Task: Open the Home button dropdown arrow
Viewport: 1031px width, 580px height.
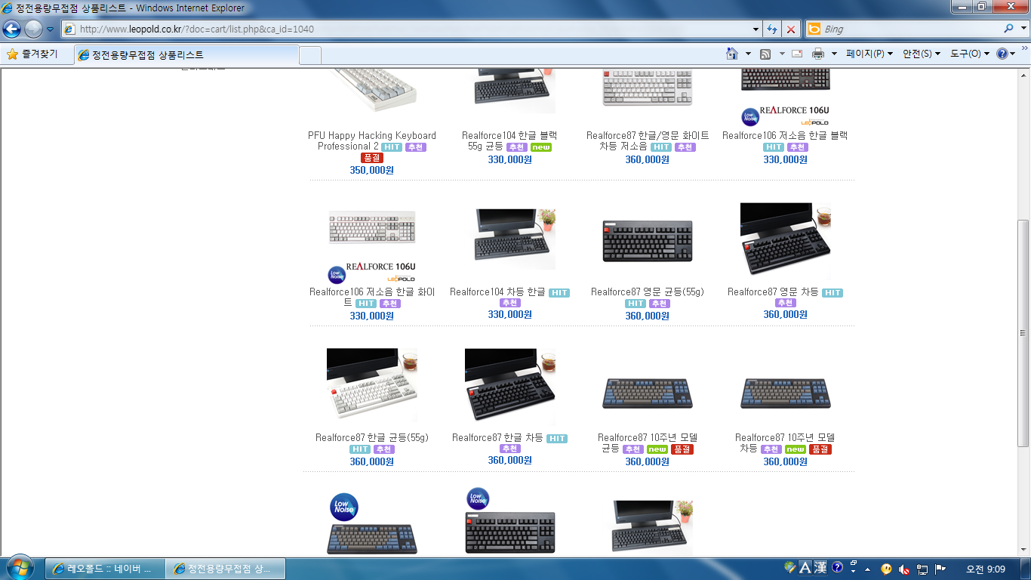Action: (748, 54)
